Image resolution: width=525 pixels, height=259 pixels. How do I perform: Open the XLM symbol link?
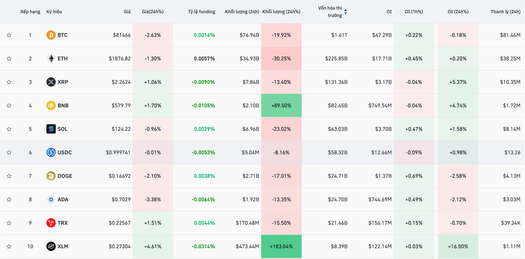(x=63, y=246)
